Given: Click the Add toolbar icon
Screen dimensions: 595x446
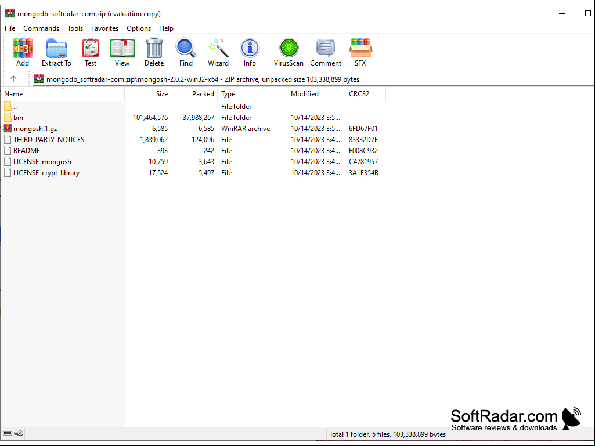Looking at the screenshot, I should click(23, 49).
